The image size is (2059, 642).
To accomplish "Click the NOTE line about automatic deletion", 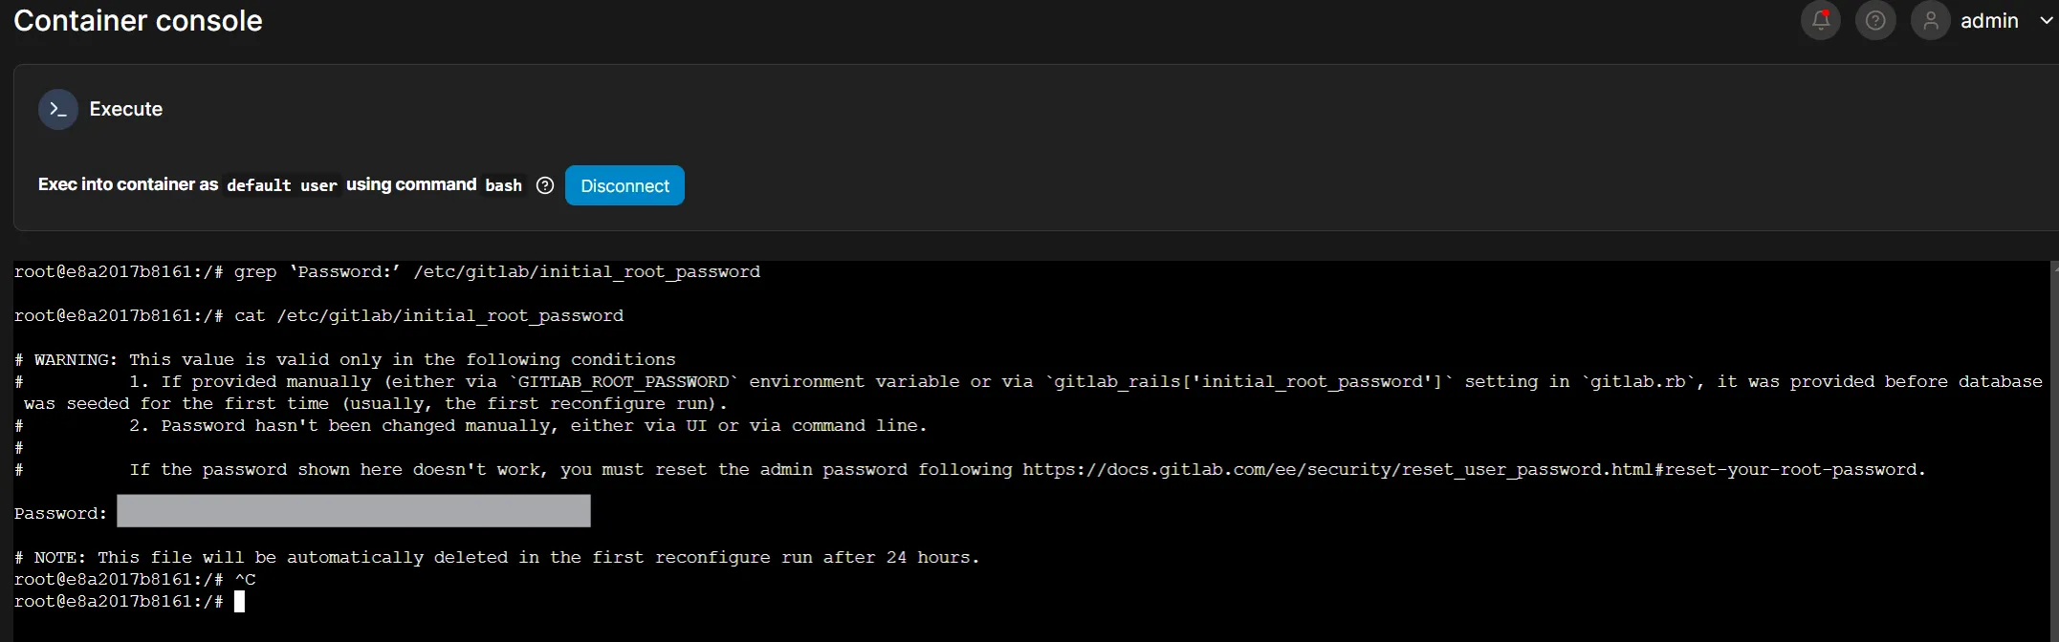I will point(497,557).
